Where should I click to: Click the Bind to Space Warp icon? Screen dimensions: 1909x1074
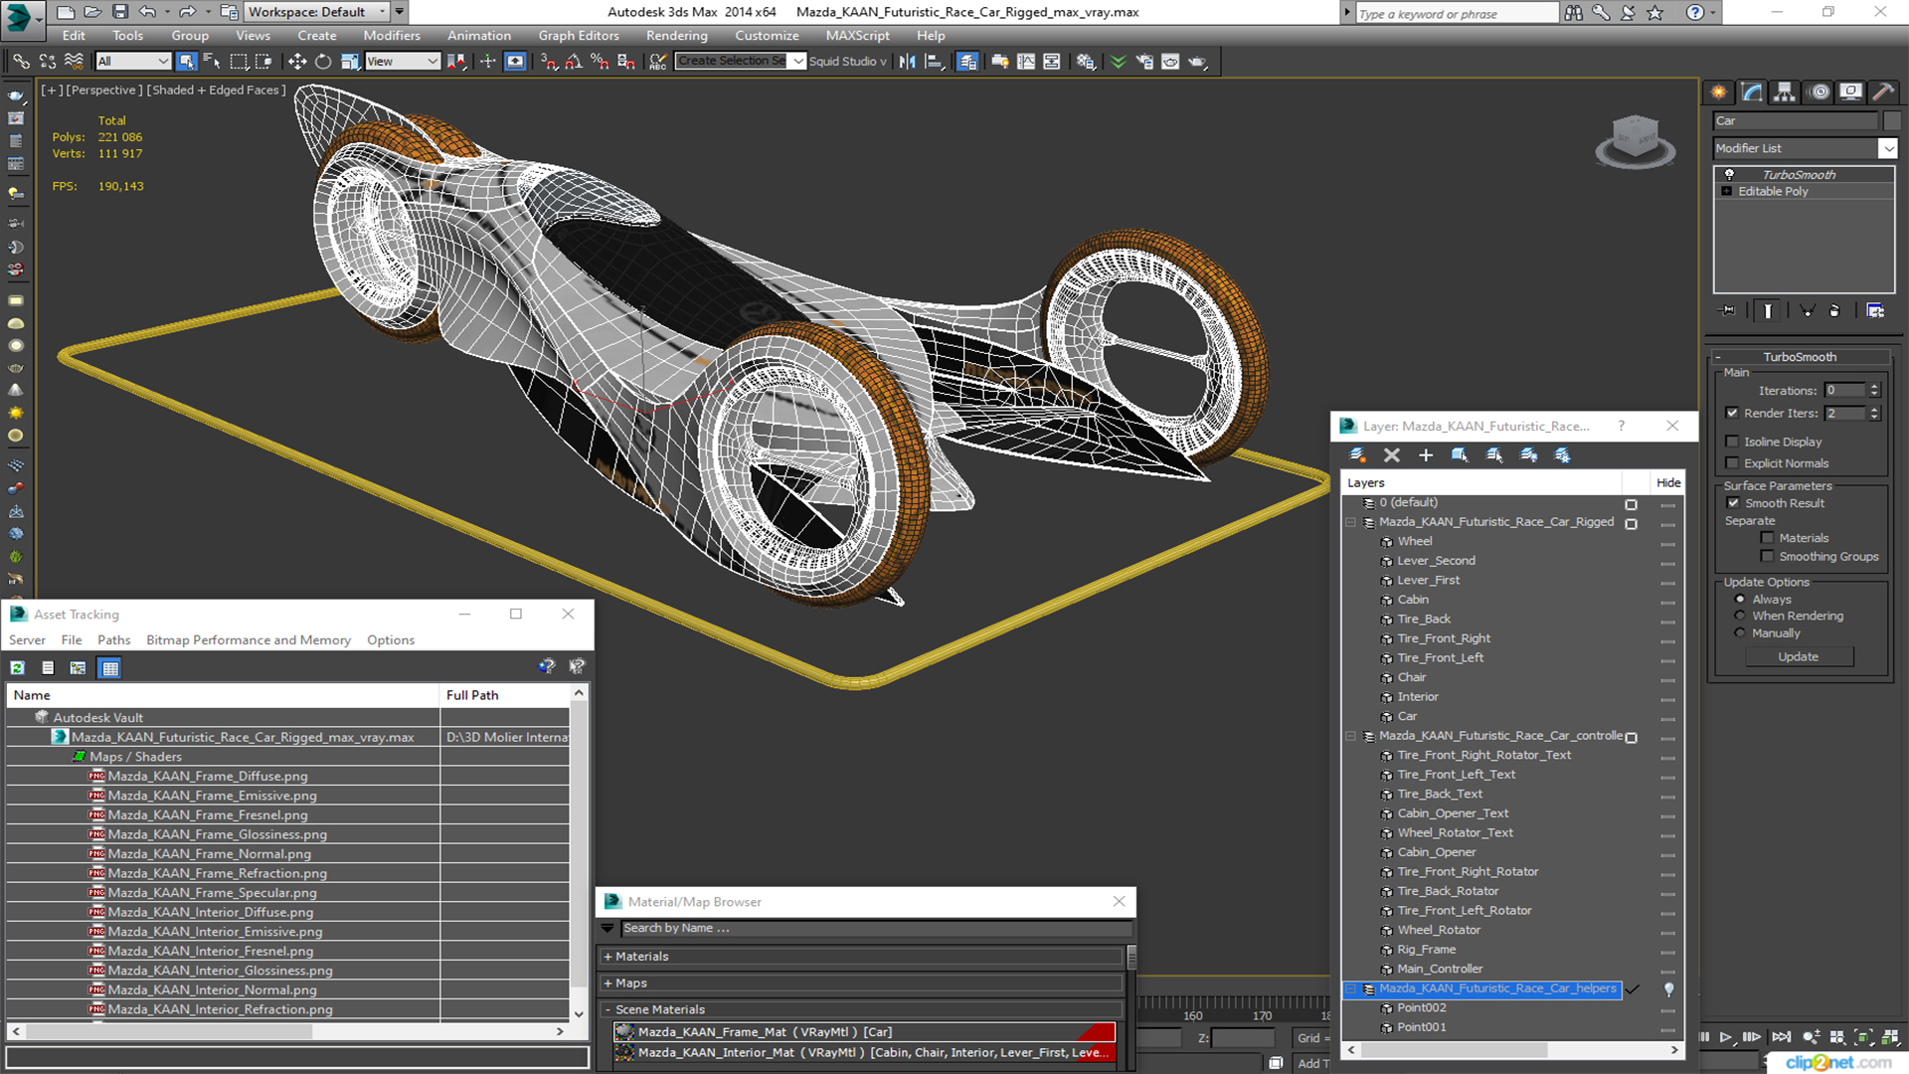point(74,62)
